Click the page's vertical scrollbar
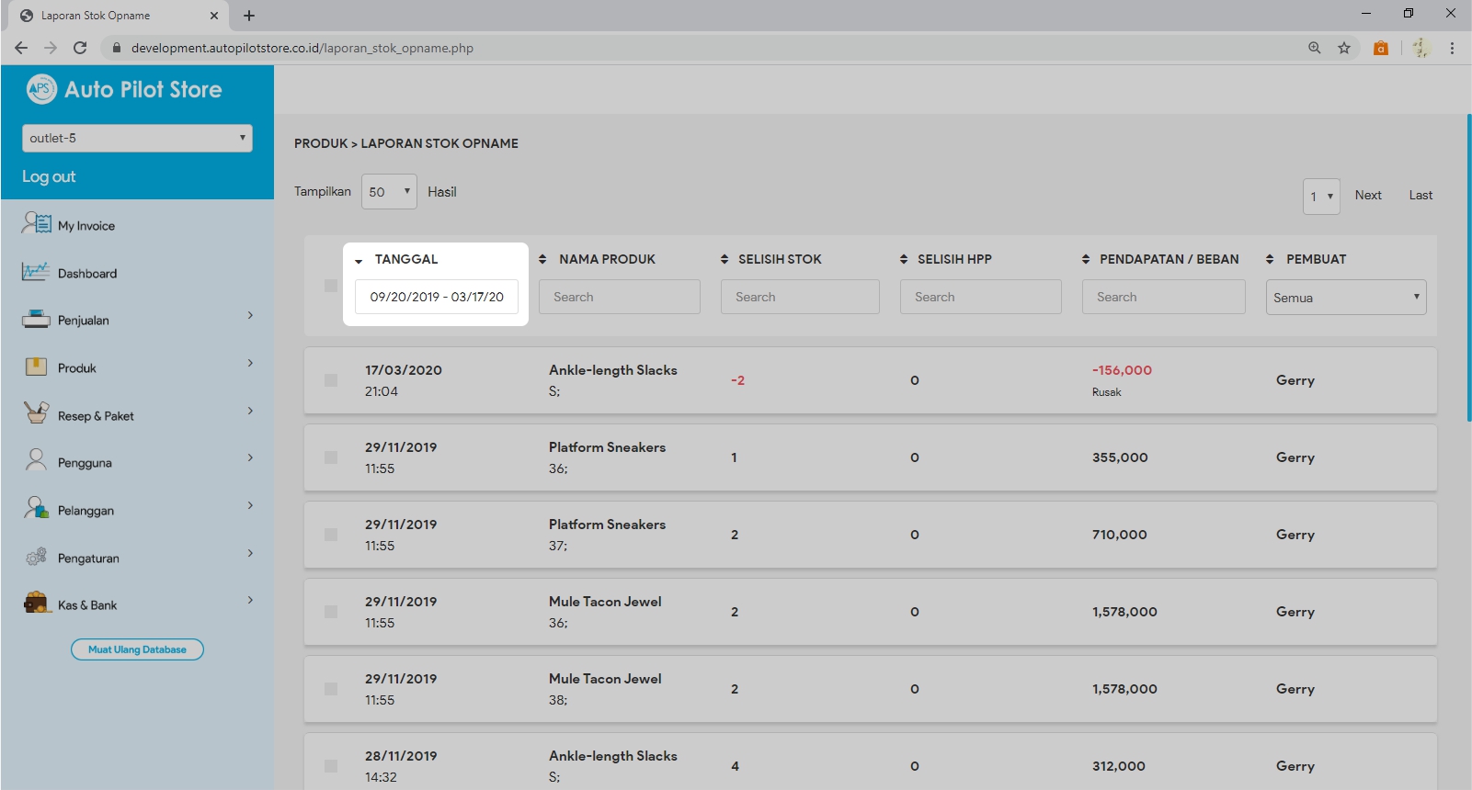 1468,266
